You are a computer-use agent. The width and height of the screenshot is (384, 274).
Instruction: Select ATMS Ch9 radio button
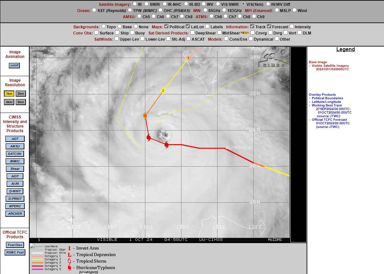(254, 16)
